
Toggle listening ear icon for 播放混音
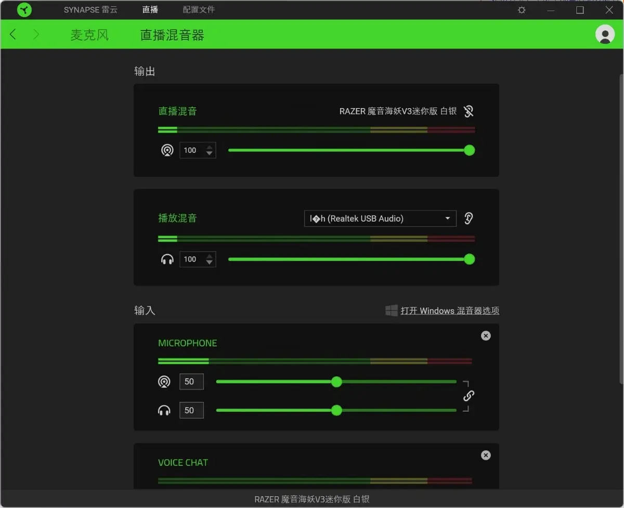(469, 218)
